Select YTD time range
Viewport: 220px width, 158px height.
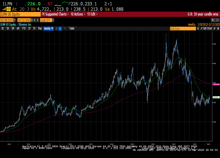click(24, 29)
